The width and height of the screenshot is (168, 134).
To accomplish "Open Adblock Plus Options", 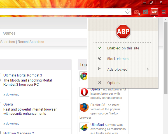I will tap(123, 83).
